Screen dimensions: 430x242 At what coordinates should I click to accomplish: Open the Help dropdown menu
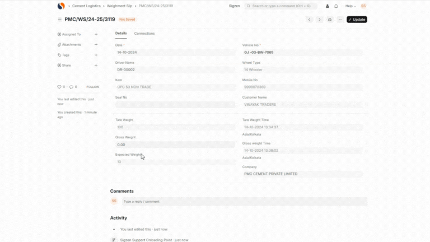350,6
